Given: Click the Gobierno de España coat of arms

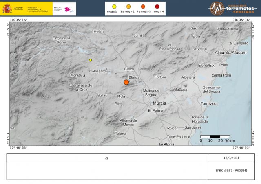Looking at the screenshot, I should [x=7, y=9].
